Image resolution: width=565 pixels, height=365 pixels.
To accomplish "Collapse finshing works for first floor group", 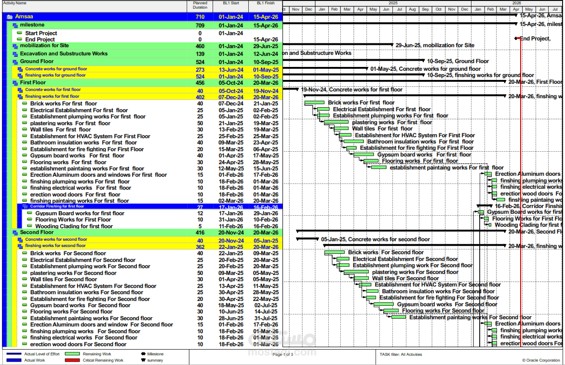I will (x=20, y=96).
